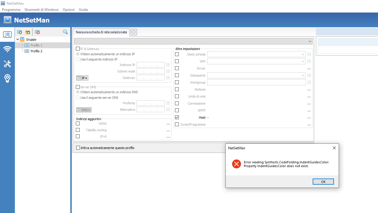The image size is (378, 213).
Task: Uncheck the Host checkbox
Action: [x=177, y=117]
